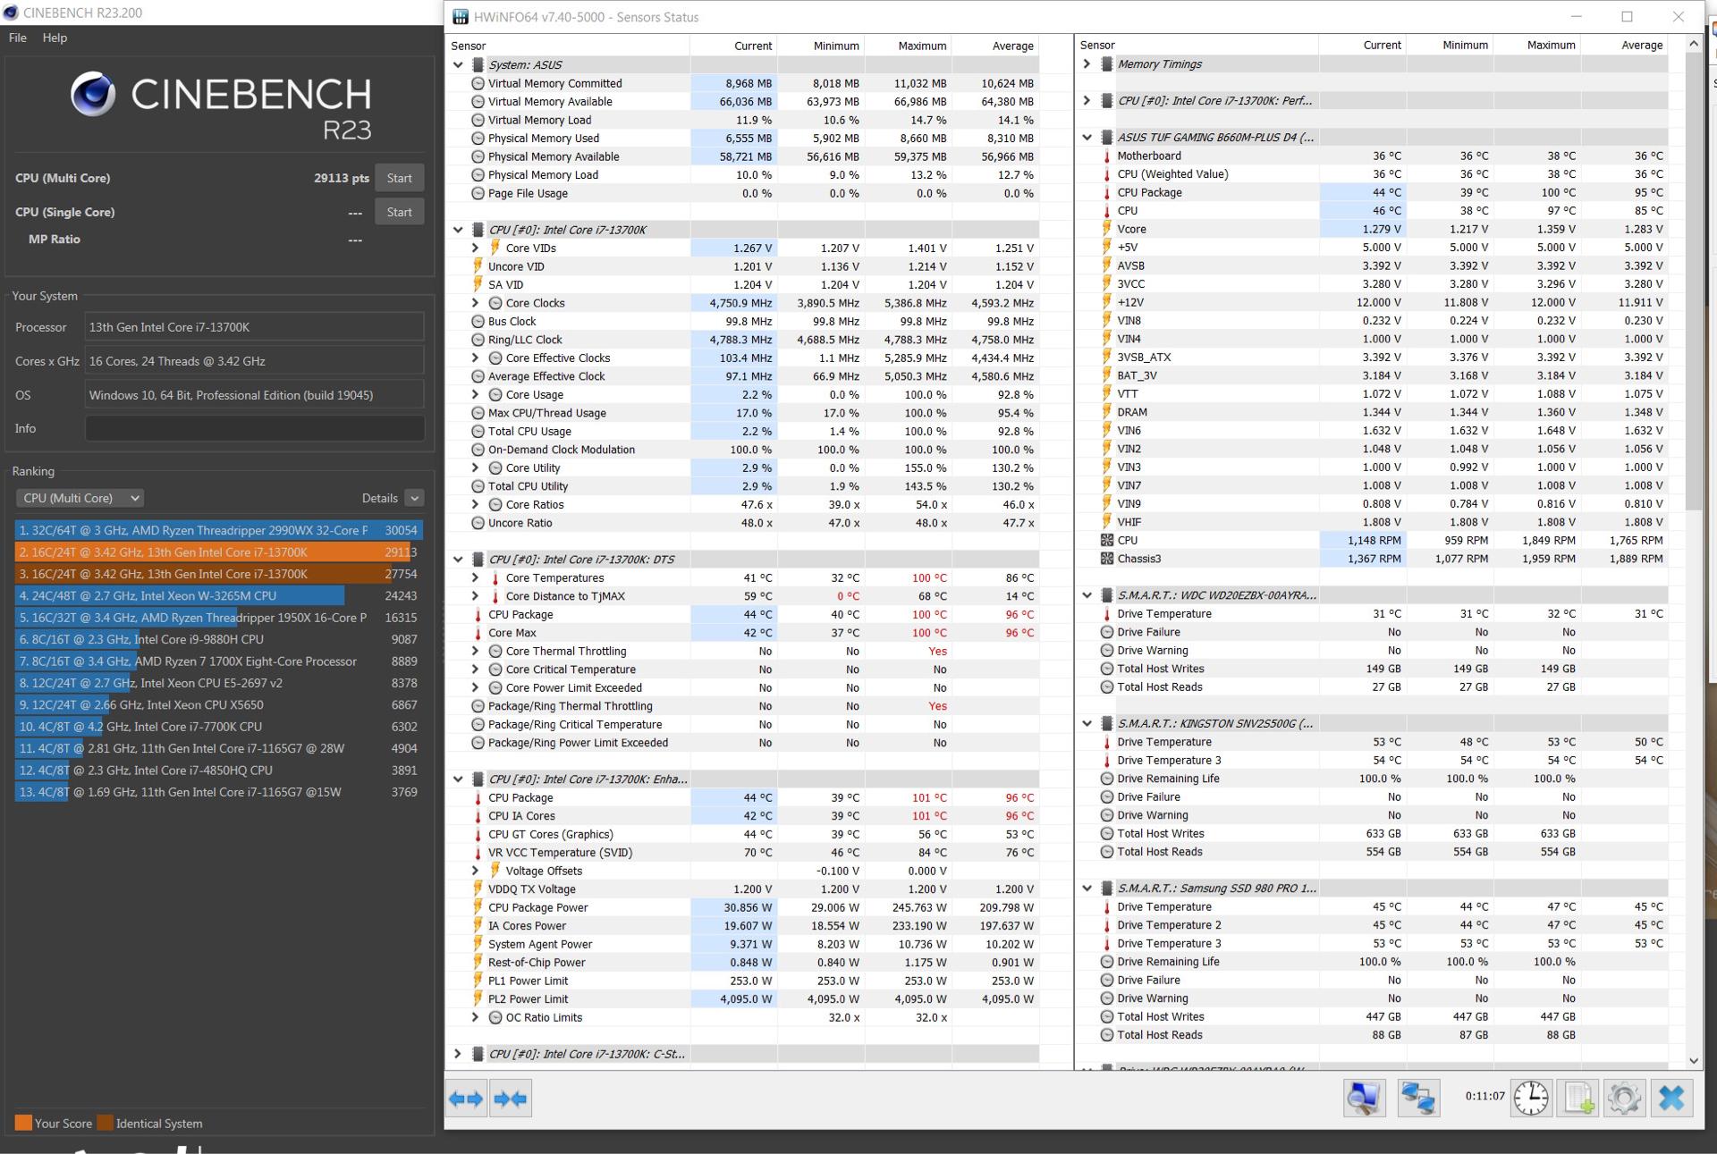The image size is (1717, 1154).
Task: Open the Help menu in Cinebench
Action: pos(55,38)
